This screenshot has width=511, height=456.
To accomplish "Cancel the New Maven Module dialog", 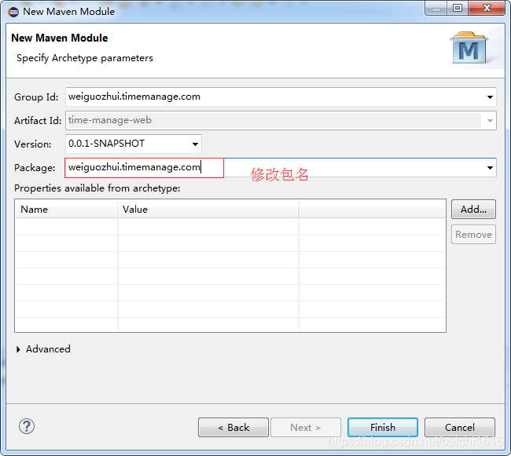I will pos(460,428).
